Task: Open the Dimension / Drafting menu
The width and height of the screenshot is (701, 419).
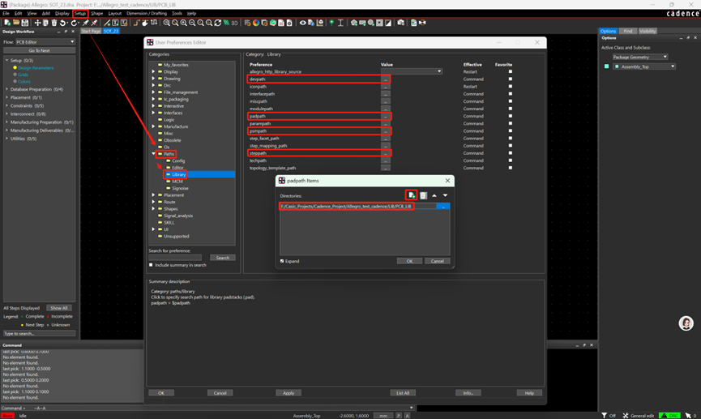Action: tap(147, 14)
